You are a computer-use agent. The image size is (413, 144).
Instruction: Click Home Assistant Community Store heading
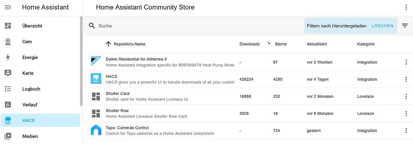tap(145, 7)
